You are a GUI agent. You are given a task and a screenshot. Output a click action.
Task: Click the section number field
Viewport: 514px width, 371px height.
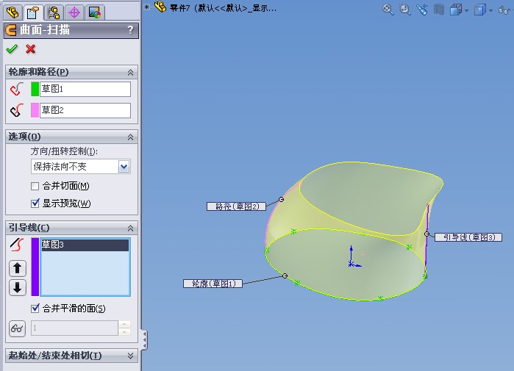coord(74,328)
